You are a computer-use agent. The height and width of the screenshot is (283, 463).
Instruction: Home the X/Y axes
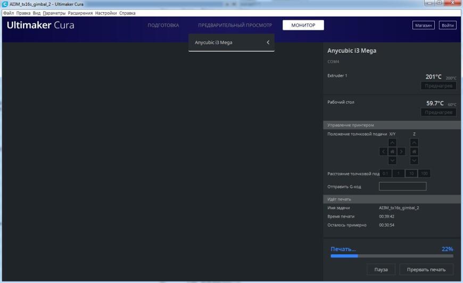[392, 152]
